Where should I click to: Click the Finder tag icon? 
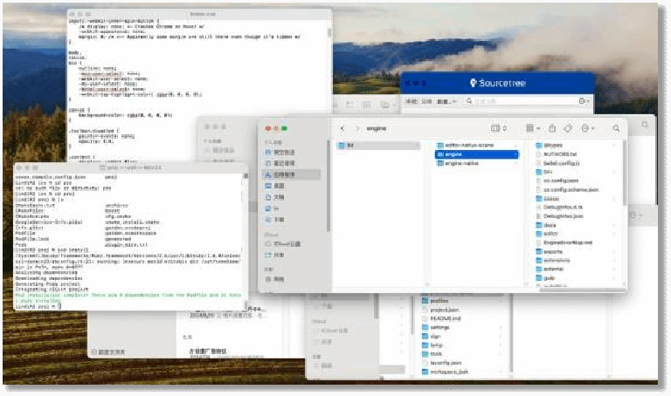click(x=568, y=128)
